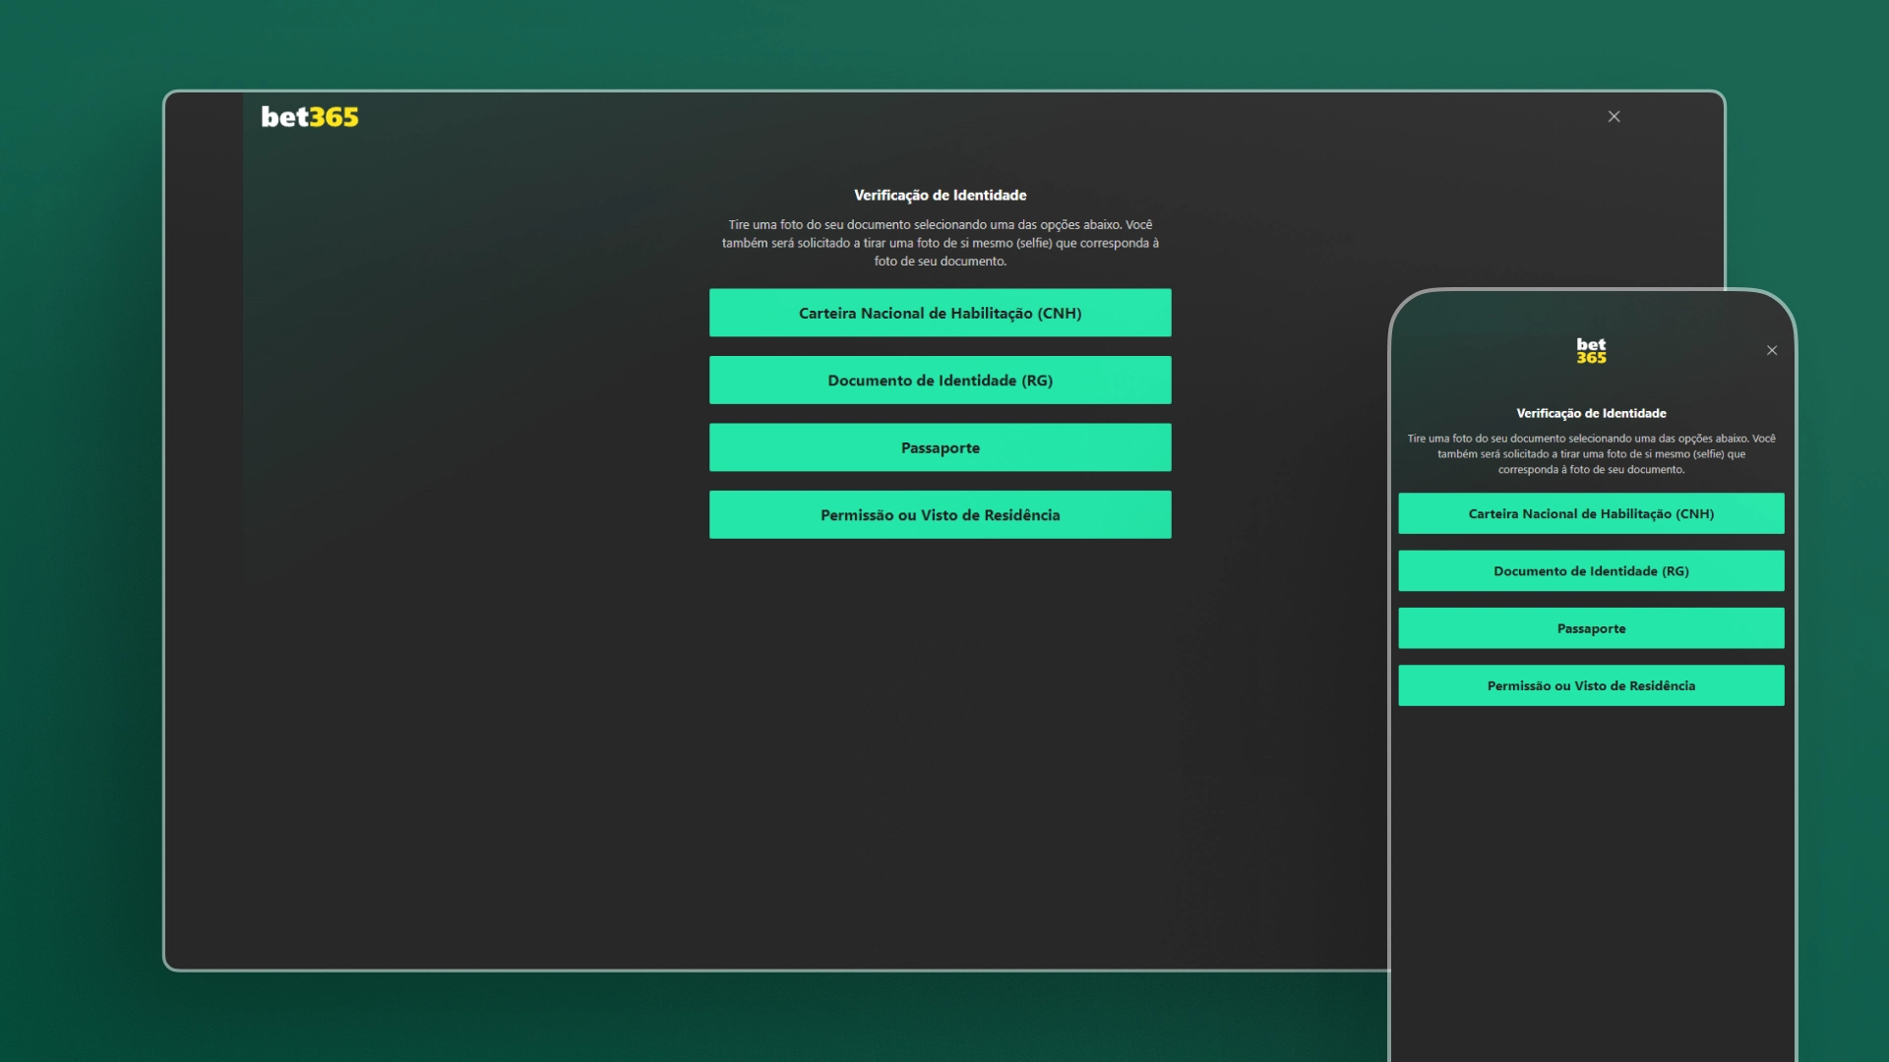
Task: Click mobile heading 'Verificação de Identidade'
Action: (1591, 413)
